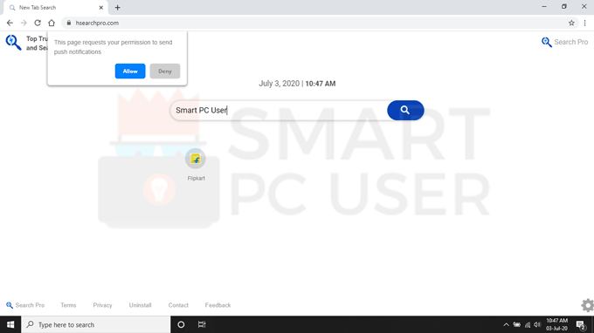This screenshot has width=594, height=333.
Task: Show hidden system tray icons
Action: click(506, 324)
